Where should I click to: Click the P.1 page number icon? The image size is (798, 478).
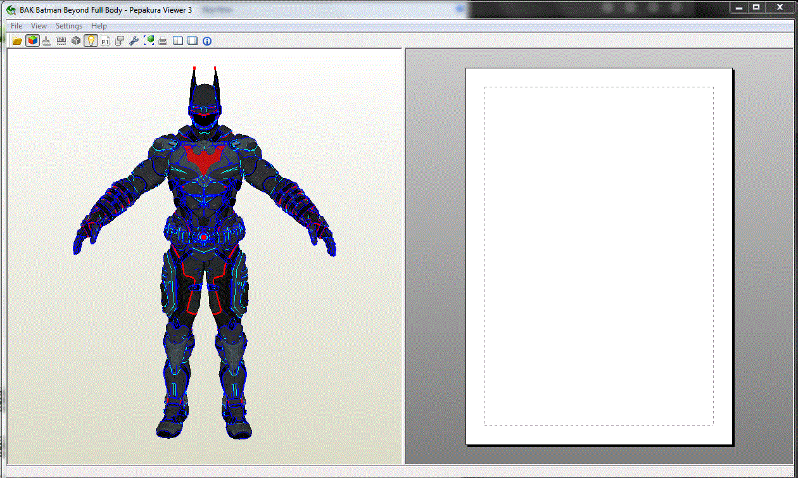point(105,41)
